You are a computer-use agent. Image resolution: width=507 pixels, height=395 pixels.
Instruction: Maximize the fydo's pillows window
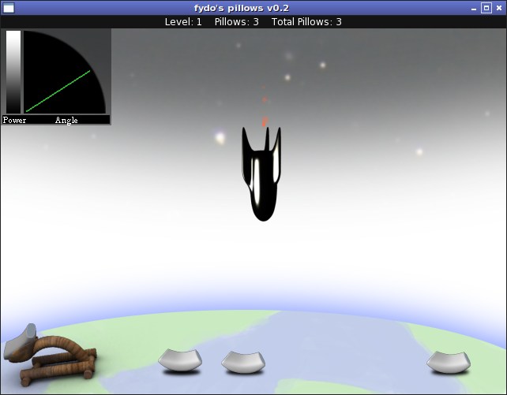[x=486, y=8]
